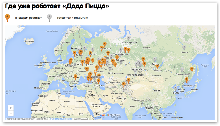Select the gray pin above Орск

(110, 69)
